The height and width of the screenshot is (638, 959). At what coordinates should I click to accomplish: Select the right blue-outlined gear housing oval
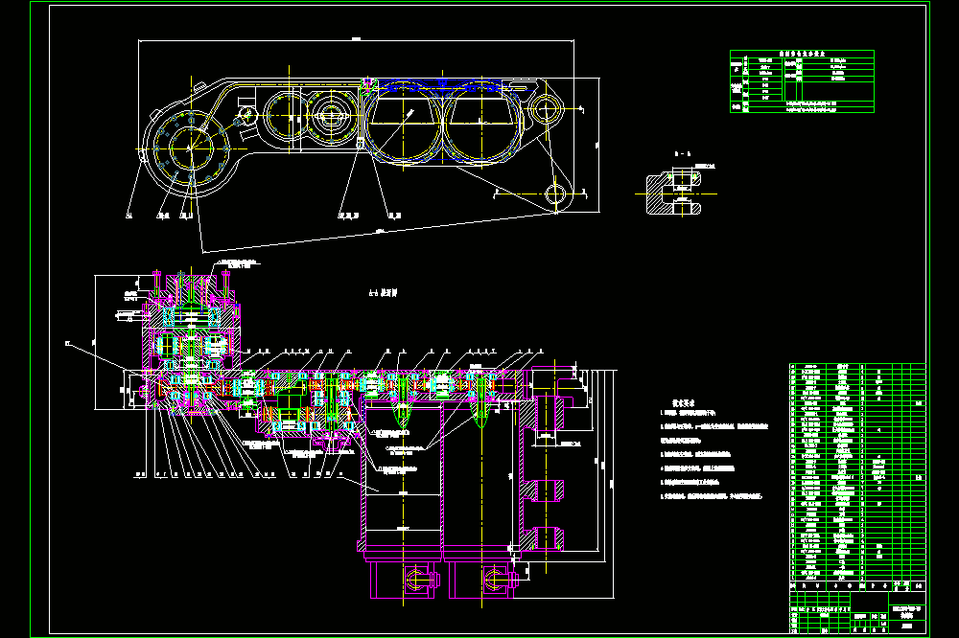tap(482, 125)
